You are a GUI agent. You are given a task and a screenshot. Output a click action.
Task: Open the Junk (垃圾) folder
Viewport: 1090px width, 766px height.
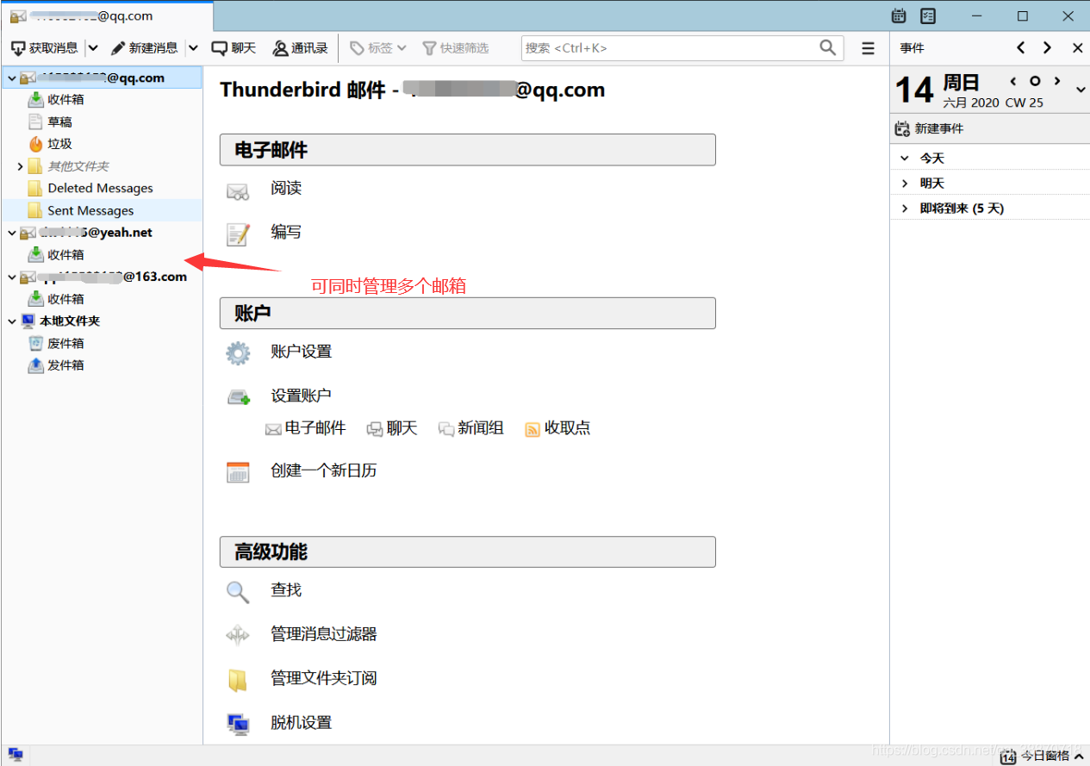click(x=59, y=144)
